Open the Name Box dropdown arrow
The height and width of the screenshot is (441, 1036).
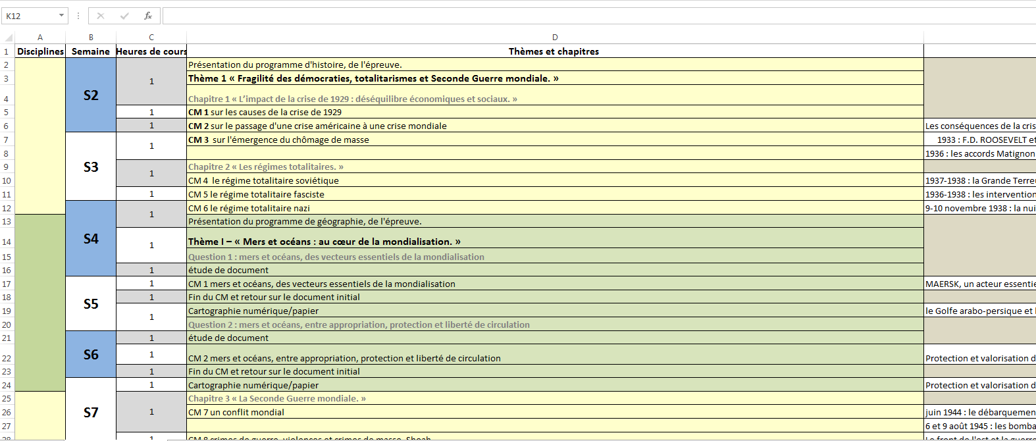tap(61, 16)
